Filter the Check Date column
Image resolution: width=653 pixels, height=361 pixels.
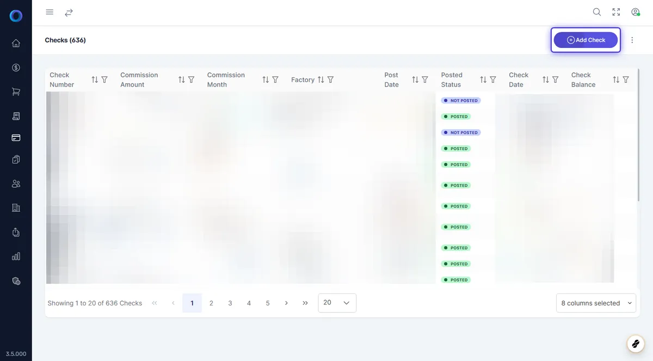click(x=556, y=79)
